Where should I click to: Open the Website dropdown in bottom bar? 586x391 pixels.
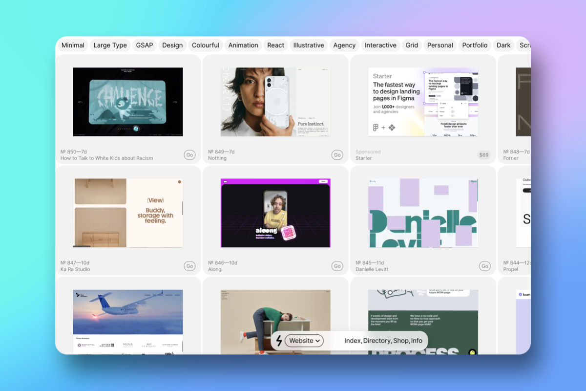[304, 341]
